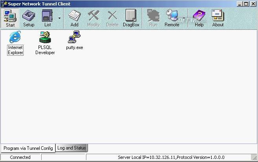
Task: Open the About dialog icon
Action: (x=218, y=18)
